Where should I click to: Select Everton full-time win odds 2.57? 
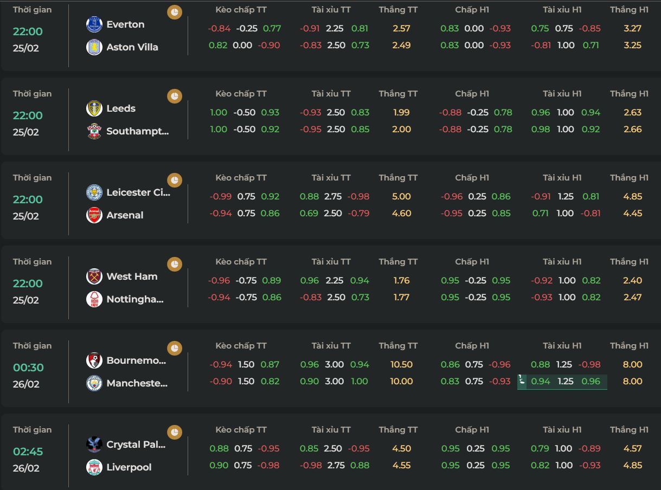[401, 28]
